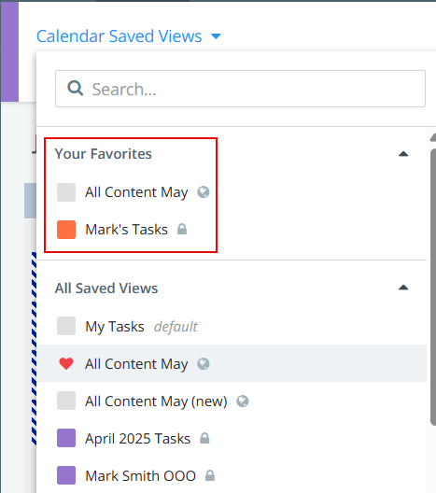
Task: Click the search magnifier icon
Action: point(75,89)
